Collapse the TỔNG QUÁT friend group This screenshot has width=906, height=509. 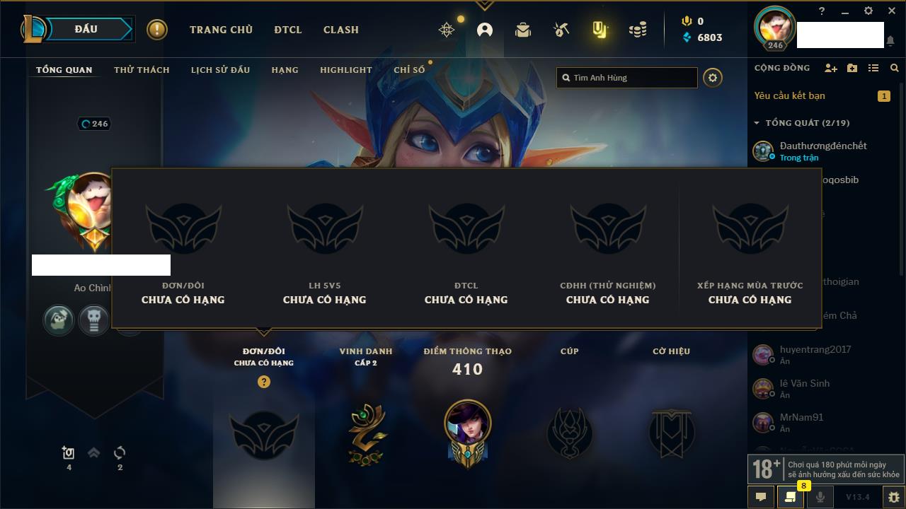(x=757, y=123)
